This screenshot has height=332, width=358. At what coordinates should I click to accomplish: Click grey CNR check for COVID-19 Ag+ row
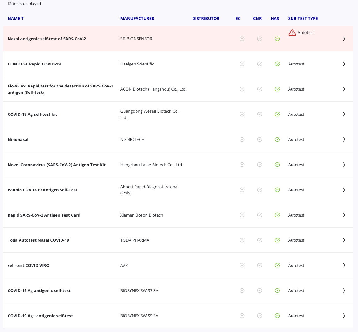click(x=260, y=316)
